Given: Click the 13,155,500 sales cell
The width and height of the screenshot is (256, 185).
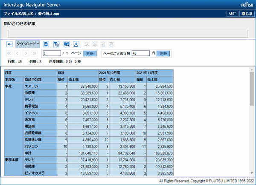Looking at the screenshot, I should [122, 86].
